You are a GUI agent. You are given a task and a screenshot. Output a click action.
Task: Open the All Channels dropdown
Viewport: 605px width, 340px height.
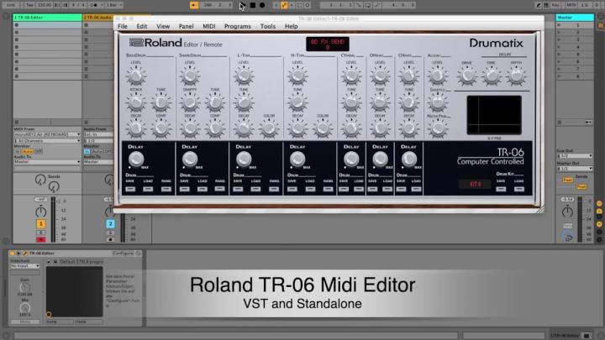[47, 141]
